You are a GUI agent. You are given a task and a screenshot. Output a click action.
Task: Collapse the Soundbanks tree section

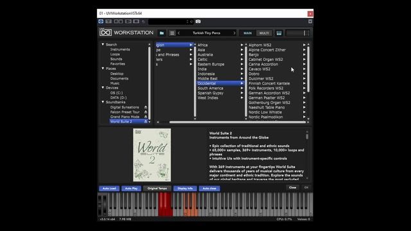click(x=103, y=102)
